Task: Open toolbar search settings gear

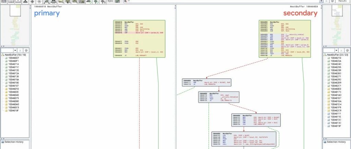Action: point(332,1)
